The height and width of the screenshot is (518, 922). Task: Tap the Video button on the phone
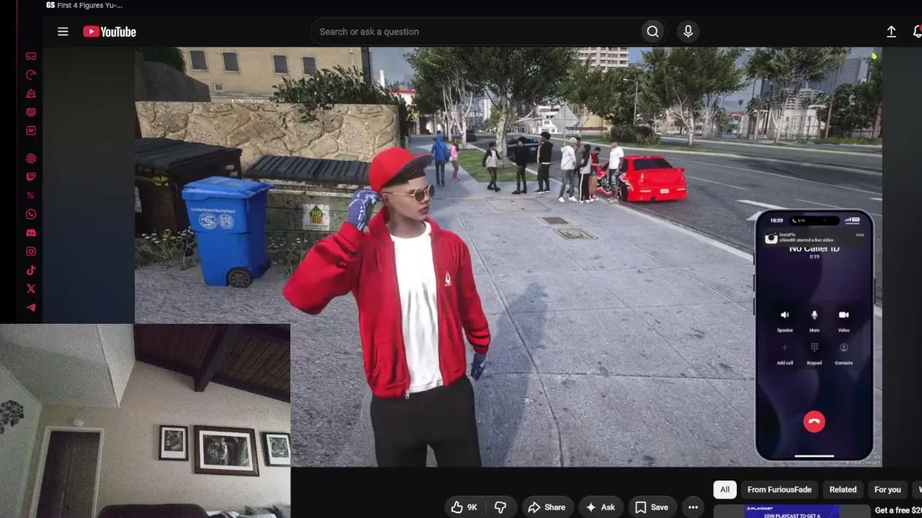pyautogui.click(x=843, y=321)
